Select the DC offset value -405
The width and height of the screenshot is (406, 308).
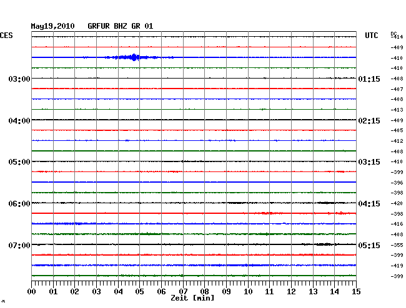397,130
